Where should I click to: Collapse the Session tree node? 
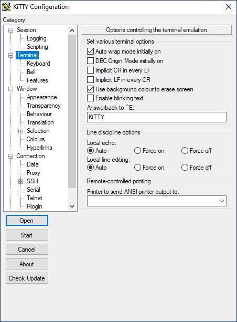click(10, 30)
